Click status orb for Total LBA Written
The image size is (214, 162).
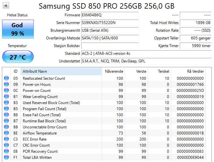point(6,158)
